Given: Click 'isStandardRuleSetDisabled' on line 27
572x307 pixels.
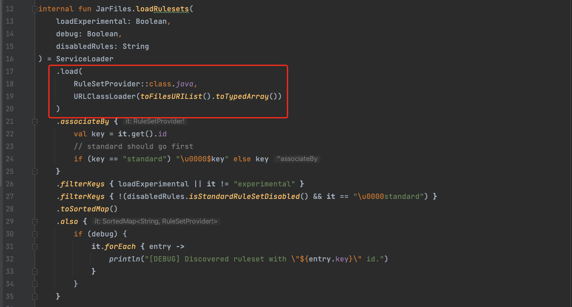Looking at the screenshot, I should pyautogui.click(x=244, y=196).
